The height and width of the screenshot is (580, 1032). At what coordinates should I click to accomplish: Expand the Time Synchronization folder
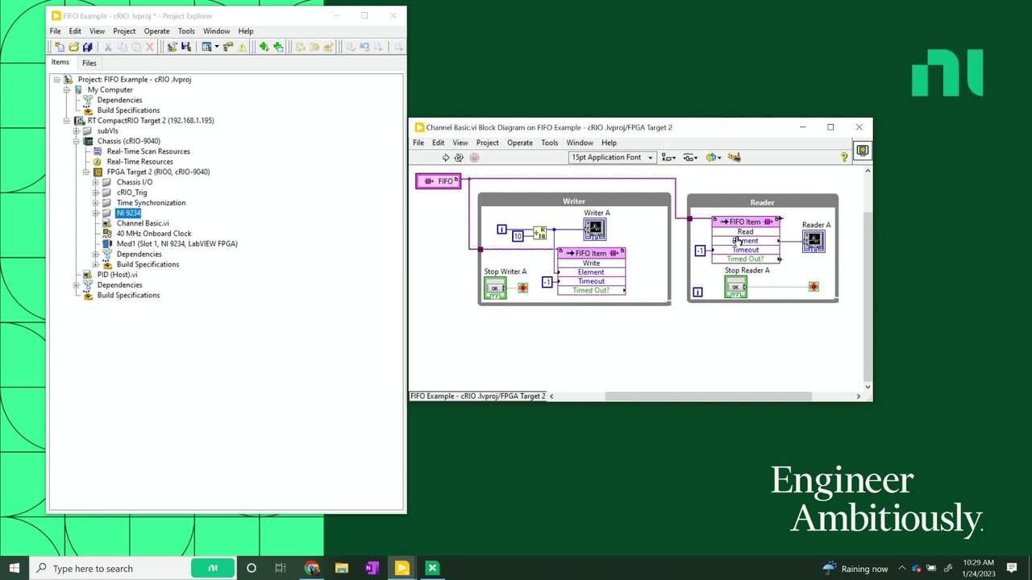point(96,203)
